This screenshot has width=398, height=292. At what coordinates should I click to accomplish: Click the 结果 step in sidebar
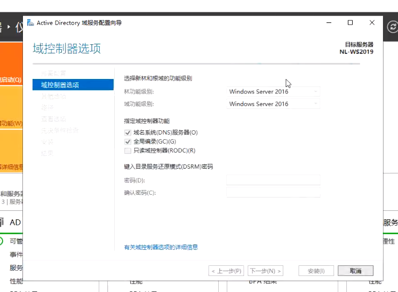point(47,153)
